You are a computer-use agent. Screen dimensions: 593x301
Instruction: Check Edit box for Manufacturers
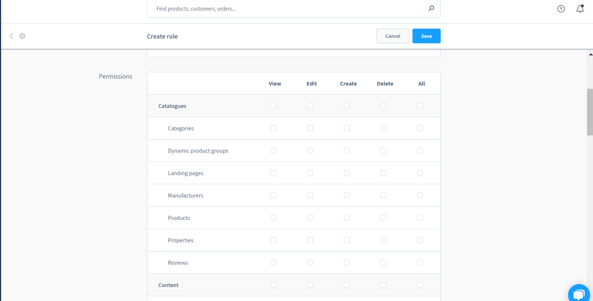(x=310, y=195)
